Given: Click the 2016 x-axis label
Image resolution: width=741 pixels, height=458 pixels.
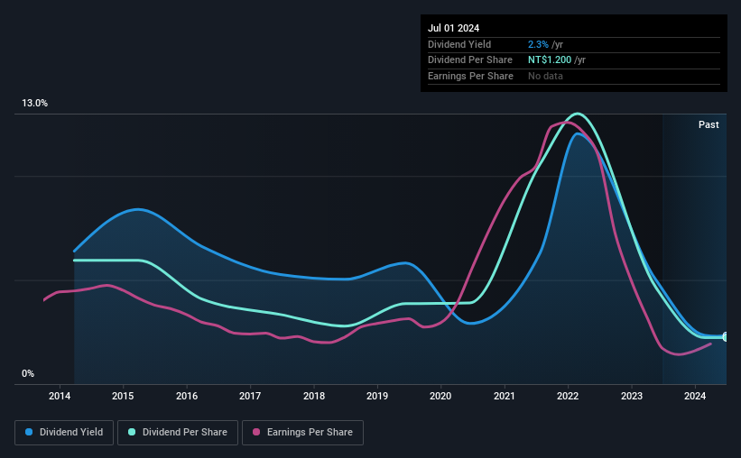Looking at the screenshot, I should pyautogui.click(x=187, y=396).
